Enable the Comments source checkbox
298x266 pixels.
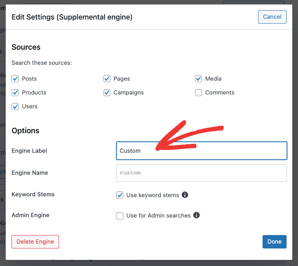coord(199,92)
